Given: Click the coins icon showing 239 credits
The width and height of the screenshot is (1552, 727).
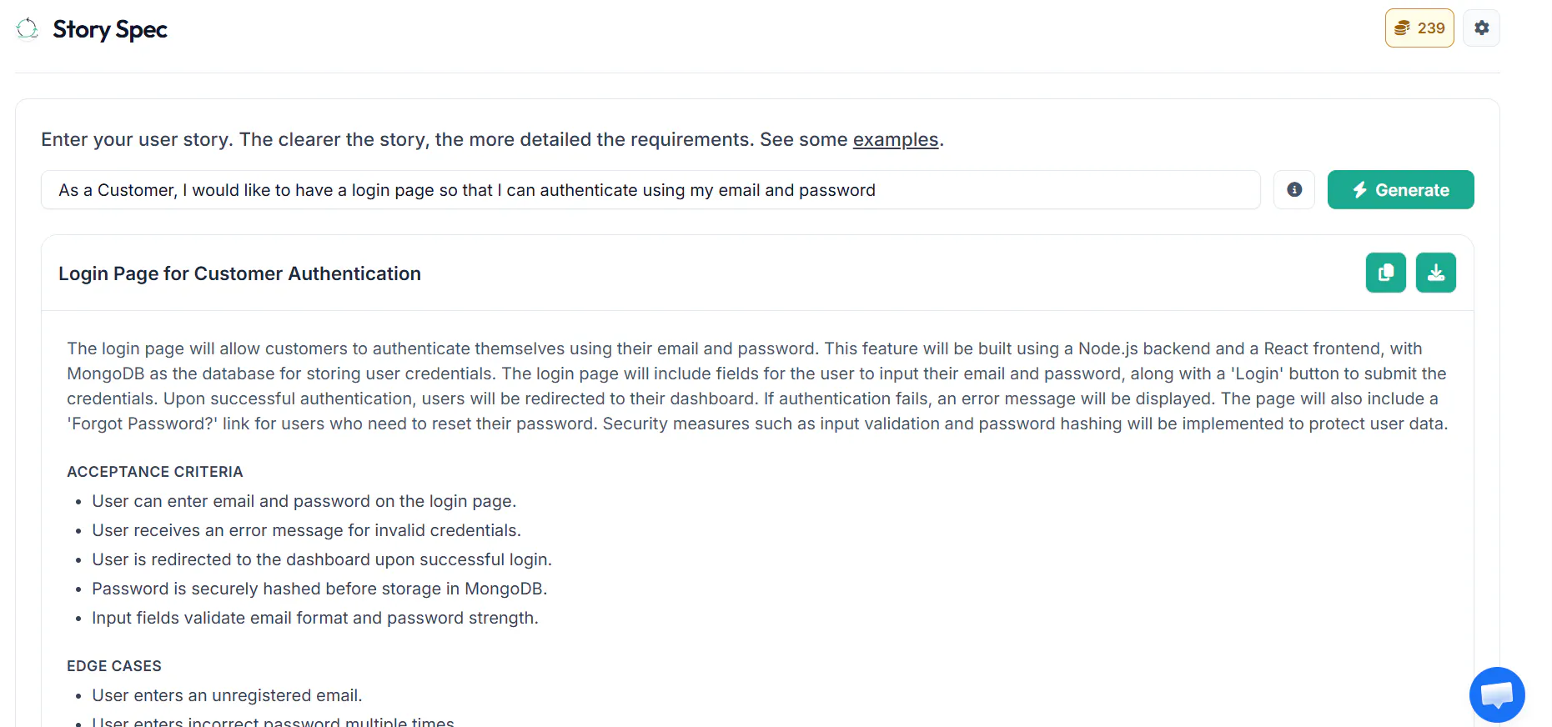Looking at the screenshot, I should (x=1403, y=28).
